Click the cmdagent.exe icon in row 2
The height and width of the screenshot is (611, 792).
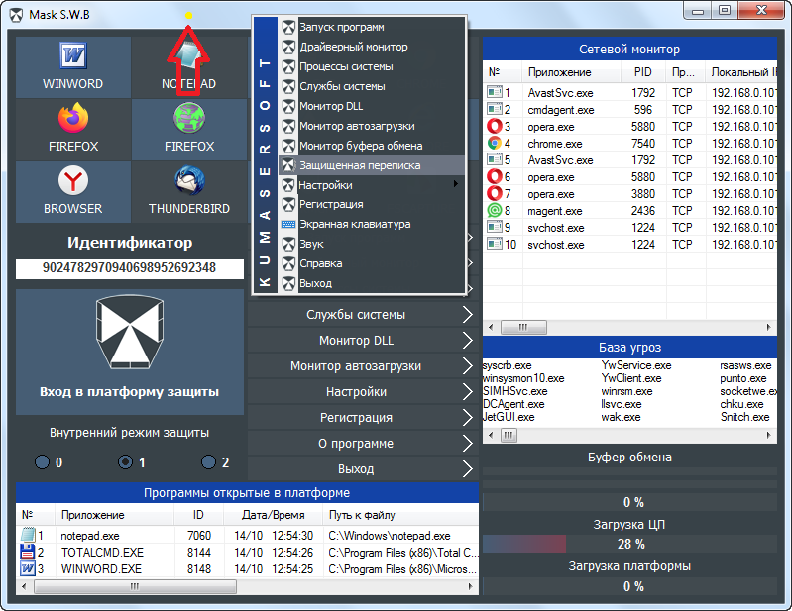[x=494, y=109]
